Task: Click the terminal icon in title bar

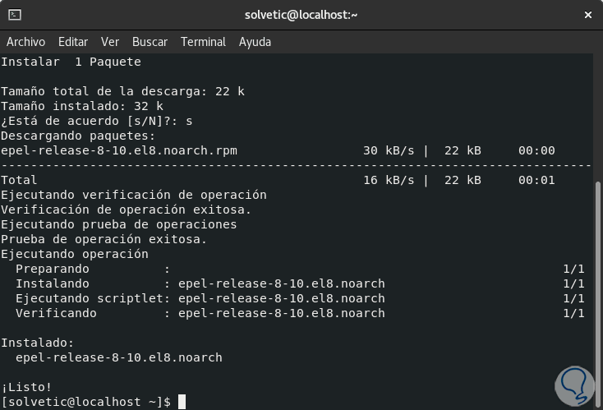Action: coord(15,15)
